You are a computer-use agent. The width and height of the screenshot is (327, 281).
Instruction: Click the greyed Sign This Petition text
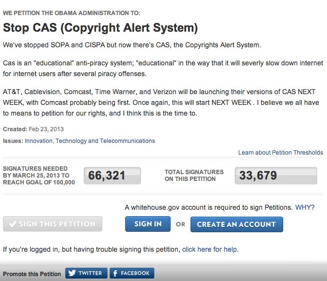tap(57, 224)
